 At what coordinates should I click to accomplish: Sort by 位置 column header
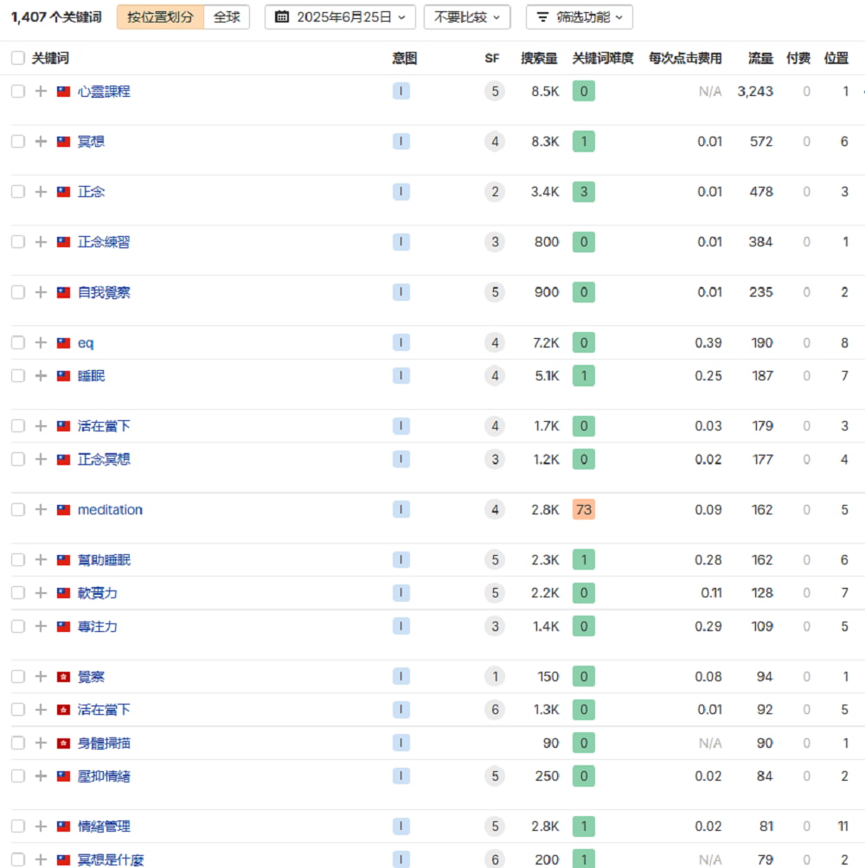coord(836,58)
